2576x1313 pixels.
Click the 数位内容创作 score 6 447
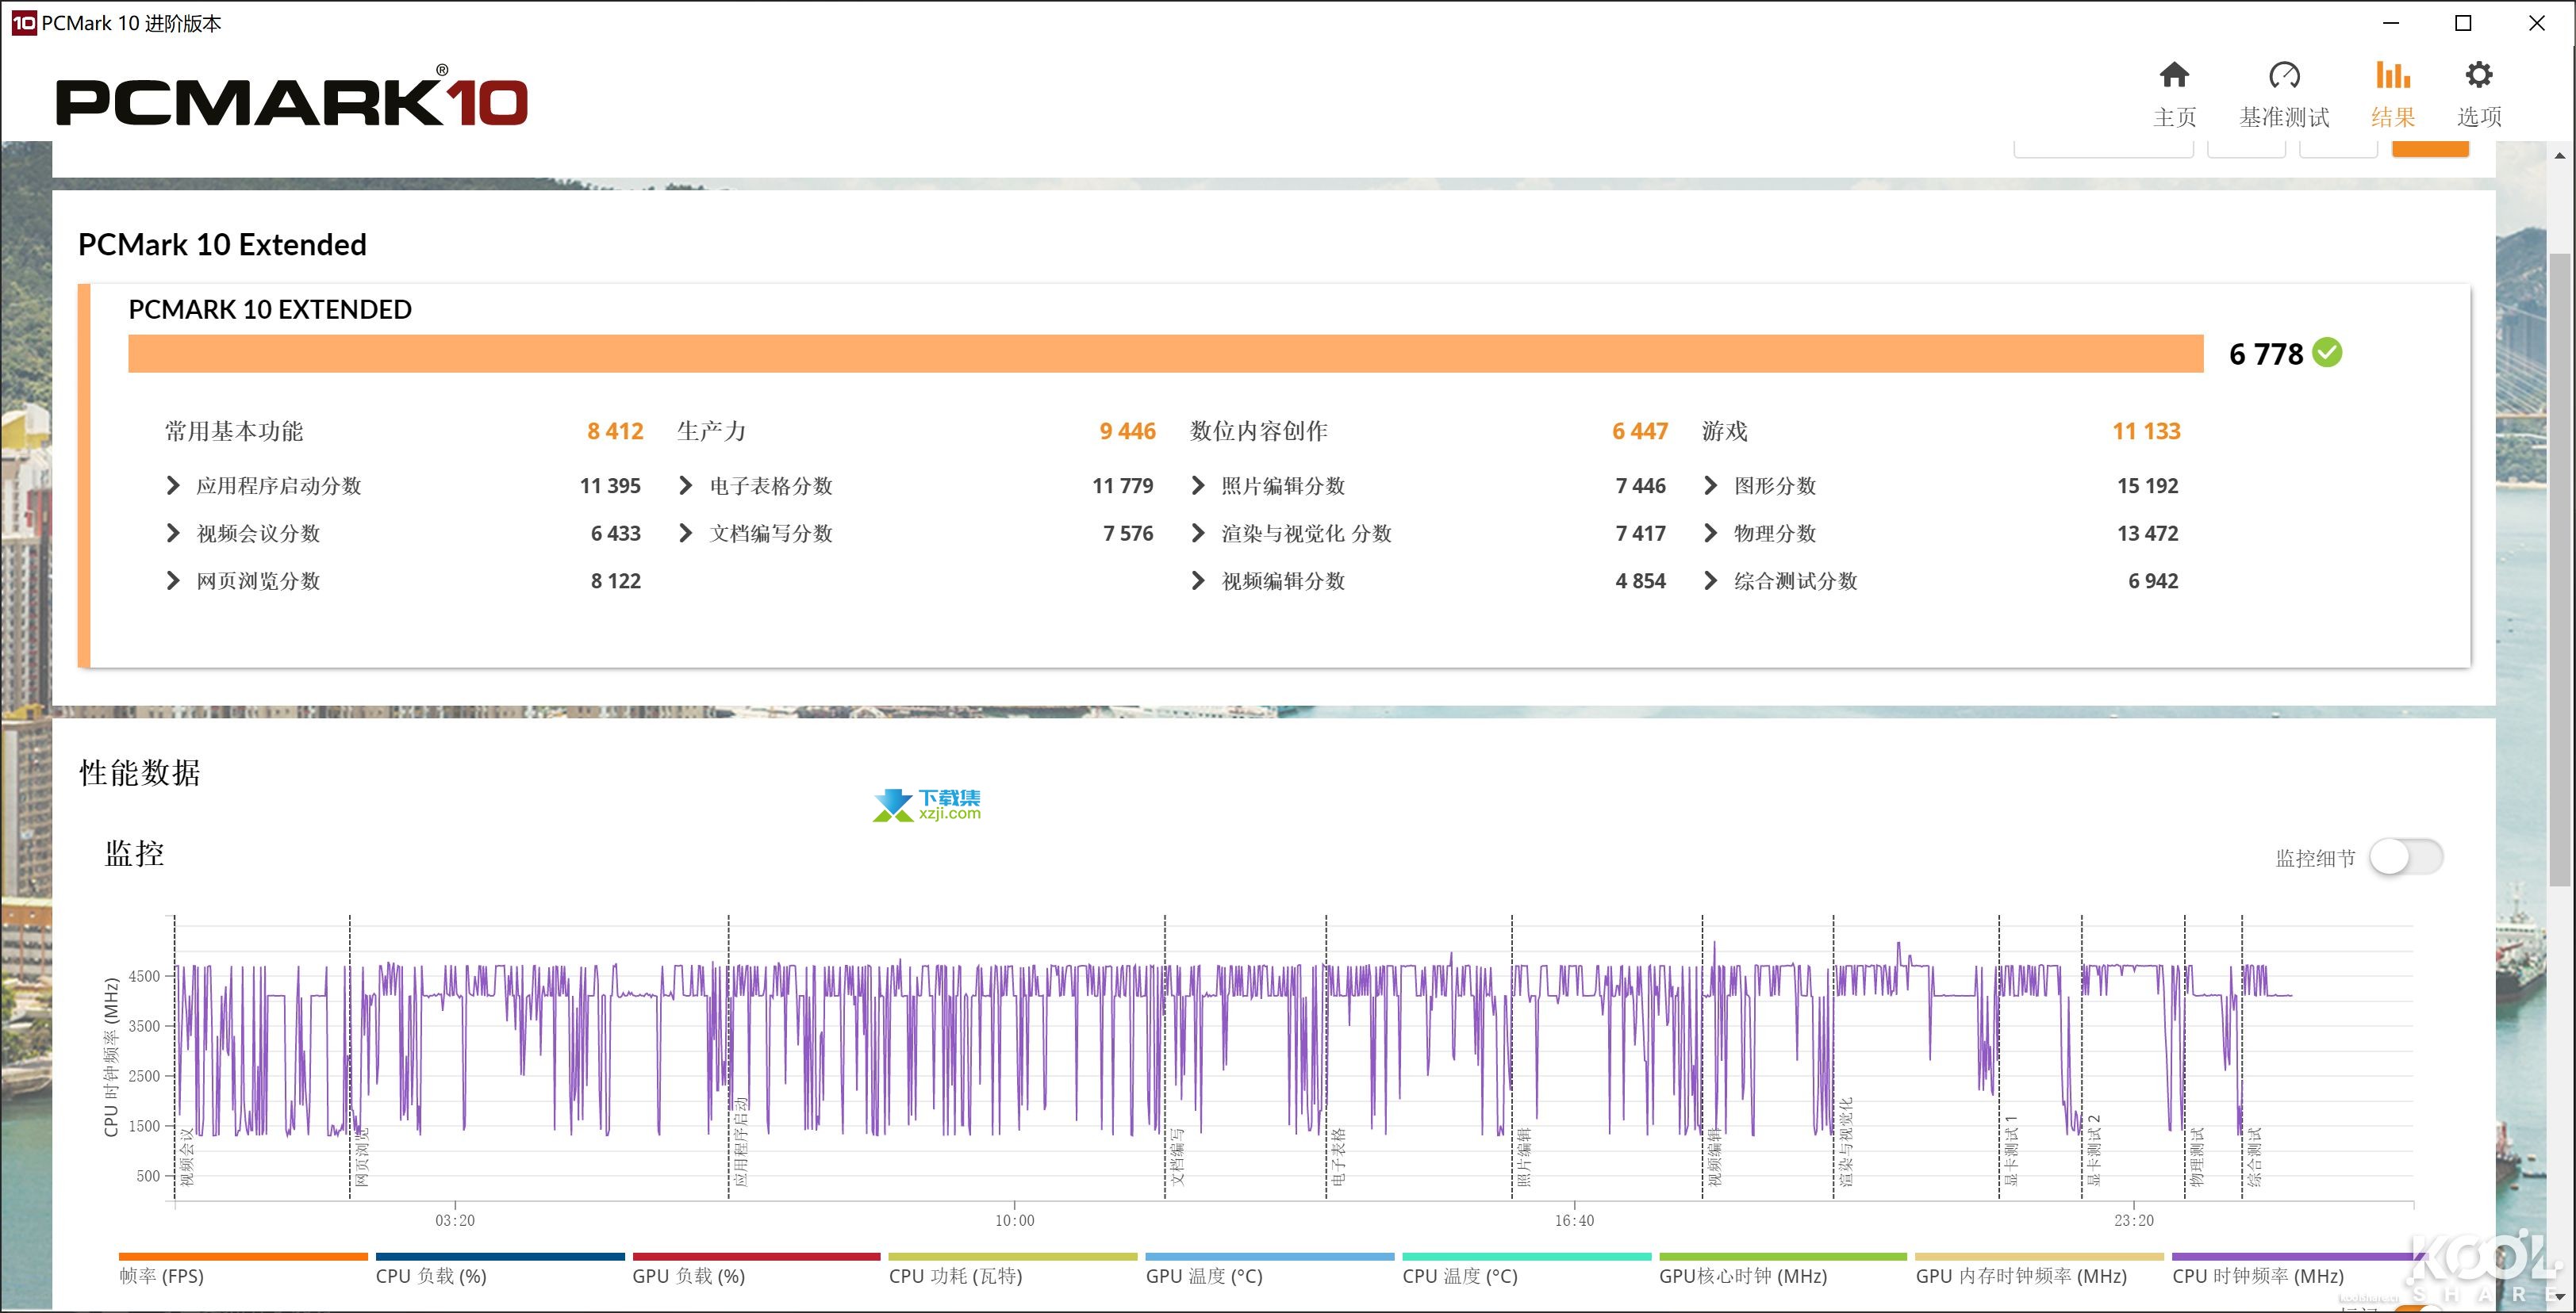[1640, 431]
